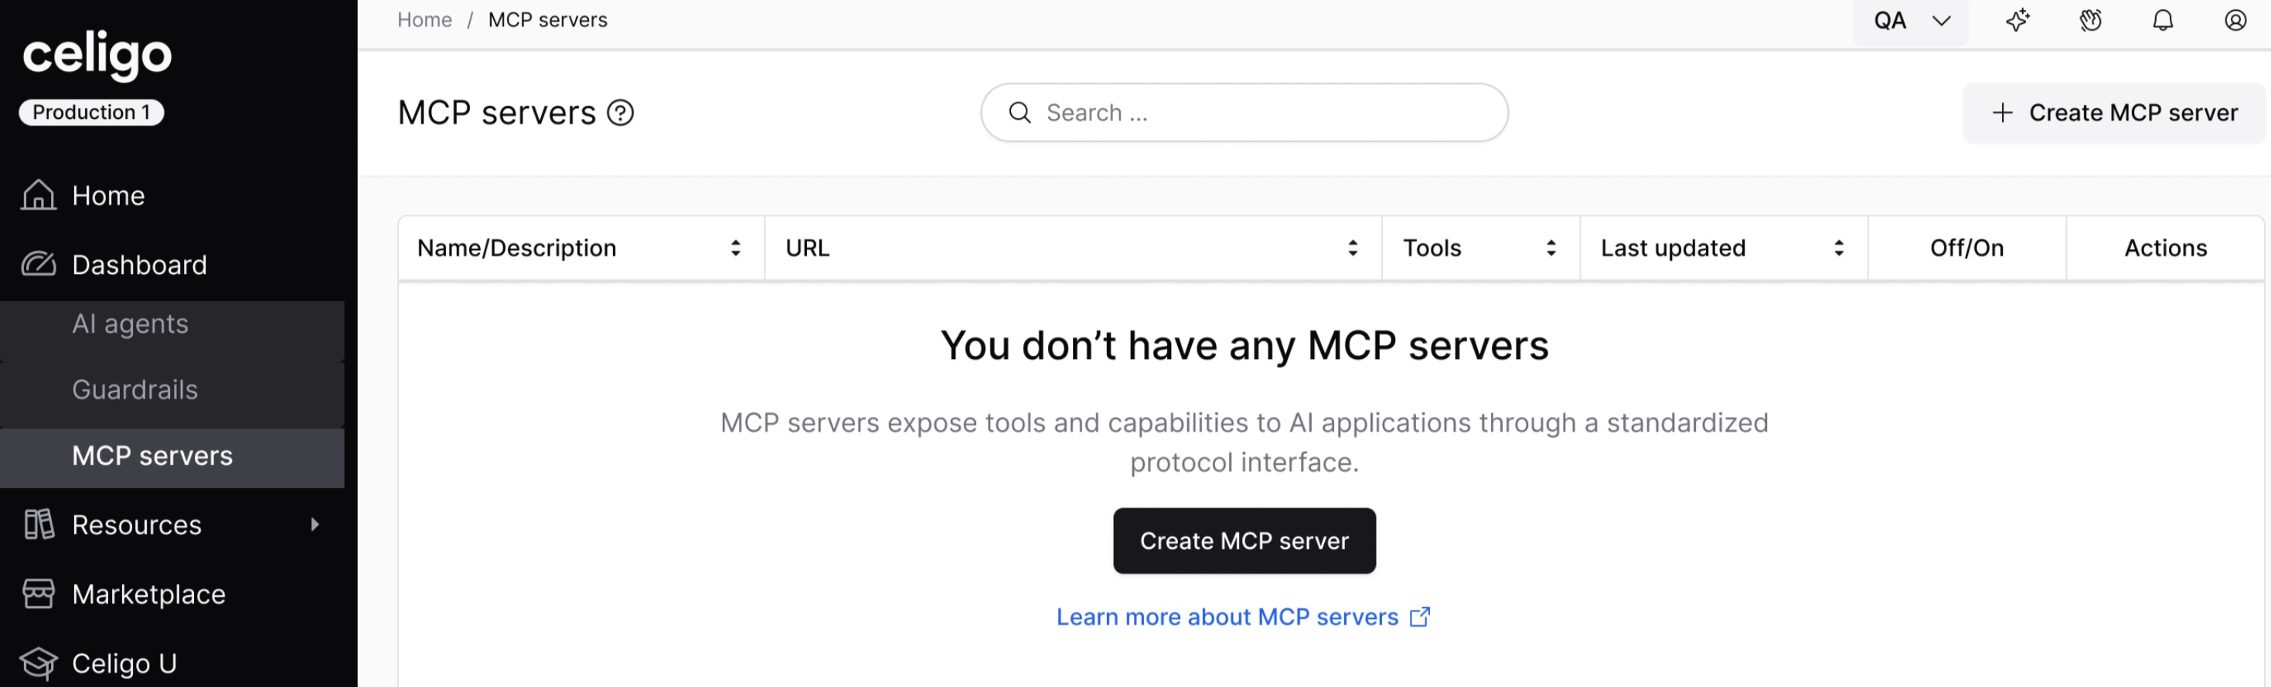Click the Actions column header

[x=2165, y=249]
